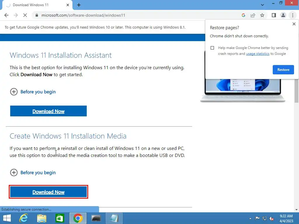The width and height of the screenshot is (299, 224).
Task: Go back using the browser back arrow
Action: (x=6, y=15)
